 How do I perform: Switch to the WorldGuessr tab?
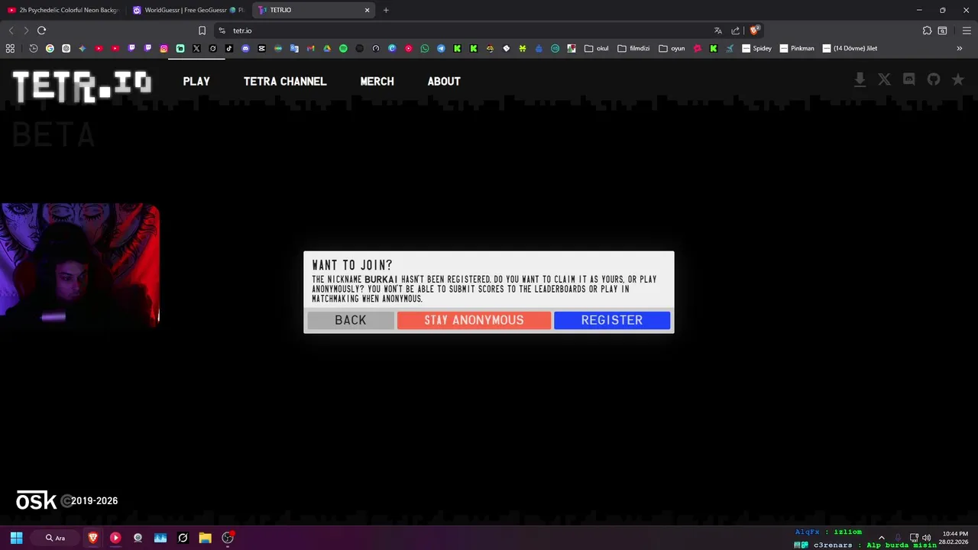click(189, 10)
